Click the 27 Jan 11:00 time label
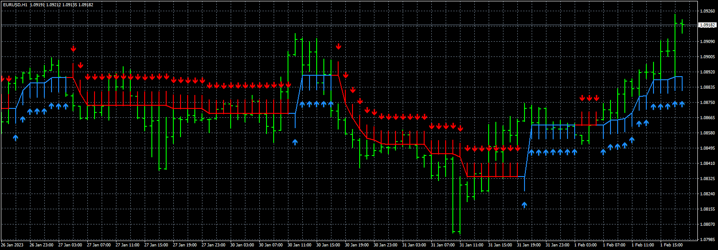The height and width of the screenshot is (250, 718). (128, 245)
